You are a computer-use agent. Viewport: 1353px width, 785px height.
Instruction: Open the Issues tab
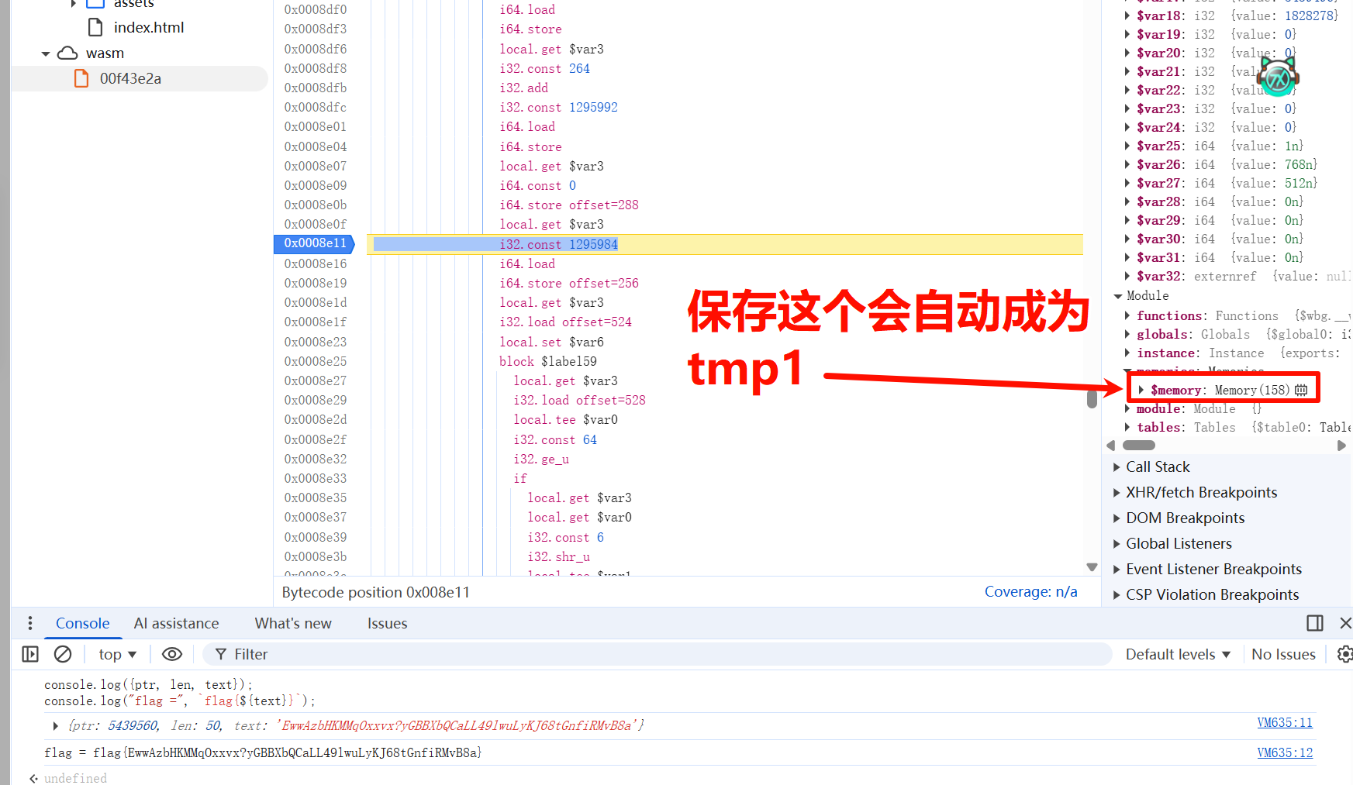[x=387, y=623]
